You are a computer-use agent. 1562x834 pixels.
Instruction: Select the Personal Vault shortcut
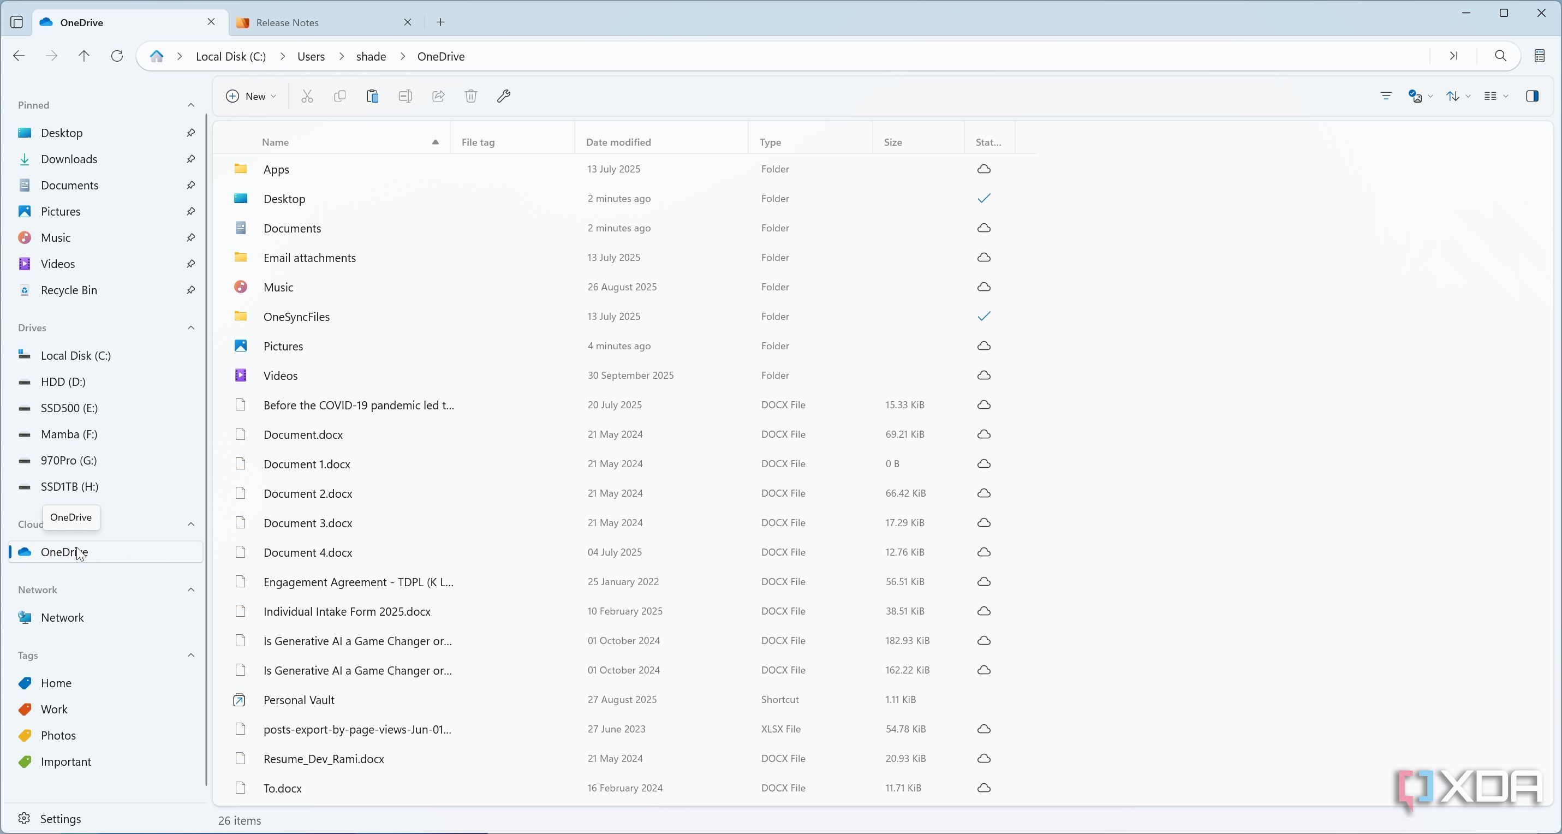(624, 699)
